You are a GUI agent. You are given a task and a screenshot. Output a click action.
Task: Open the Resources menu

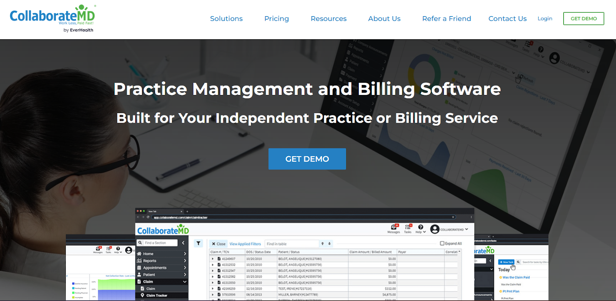click(x=328, y=18)
